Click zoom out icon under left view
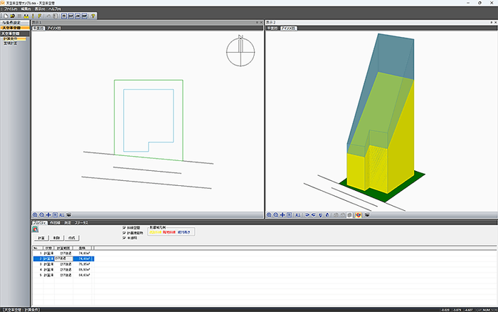 pyautogui.click(x=42, y=214)
